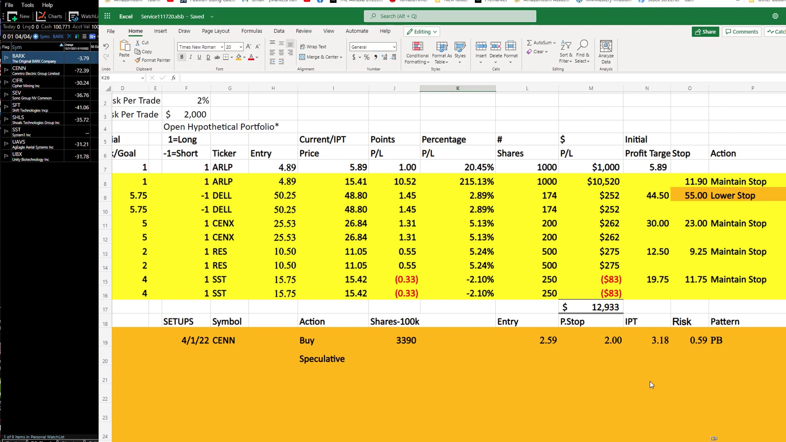Toggle Underline formatting
The image size is (786, 442).
(x=199, y=57)
